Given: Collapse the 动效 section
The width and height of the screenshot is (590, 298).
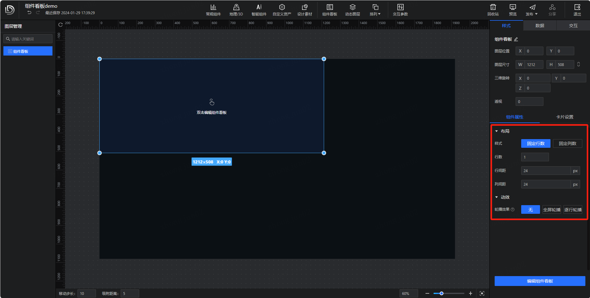Looking at the screenshot, I should click(497, 197).
